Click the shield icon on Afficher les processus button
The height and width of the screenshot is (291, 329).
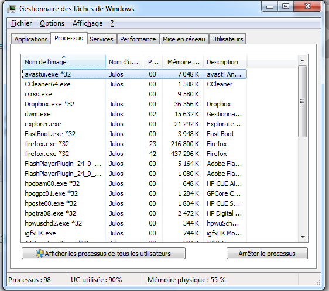coord(39,254)
